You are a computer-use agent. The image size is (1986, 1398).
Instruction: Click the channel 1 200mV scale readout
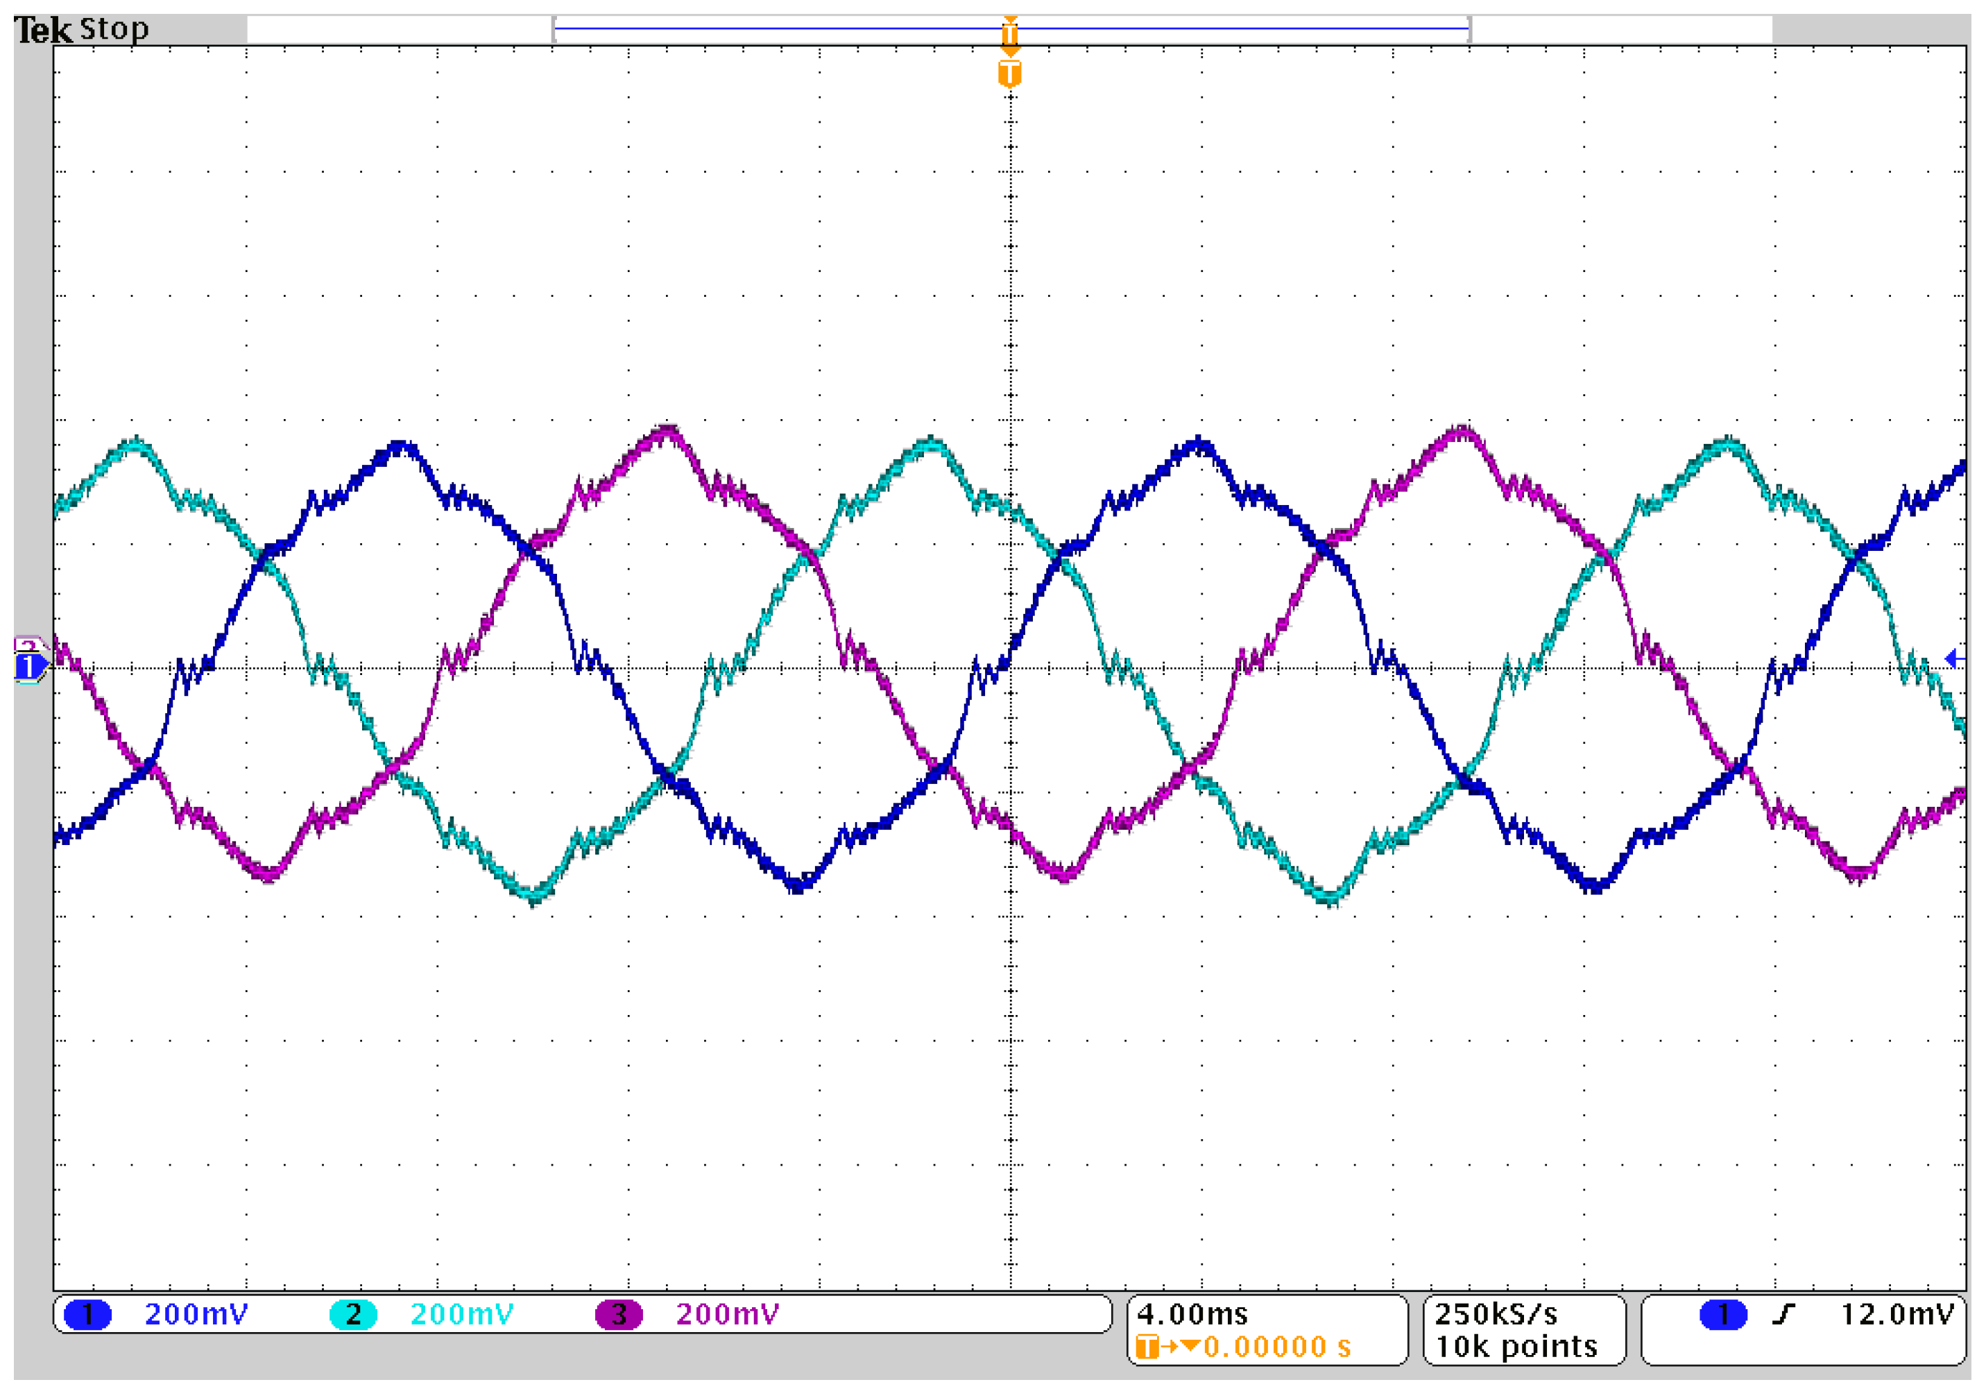(196, 1315)
